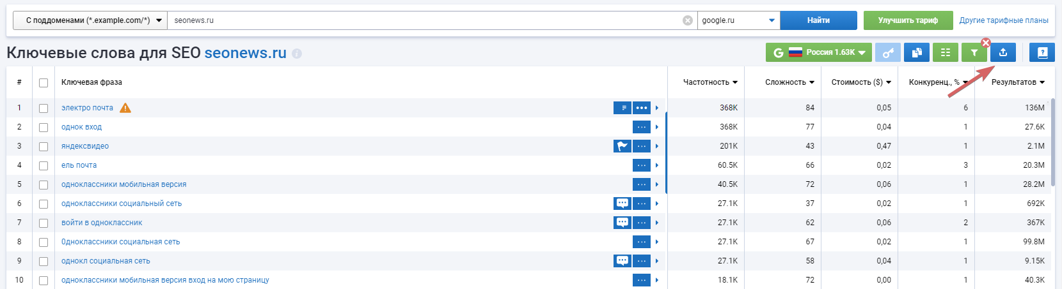The width and height of the screenshot is (1062, 289).
Task: Click chat icon for войти в одноклассник
Action: click(622, 223)
